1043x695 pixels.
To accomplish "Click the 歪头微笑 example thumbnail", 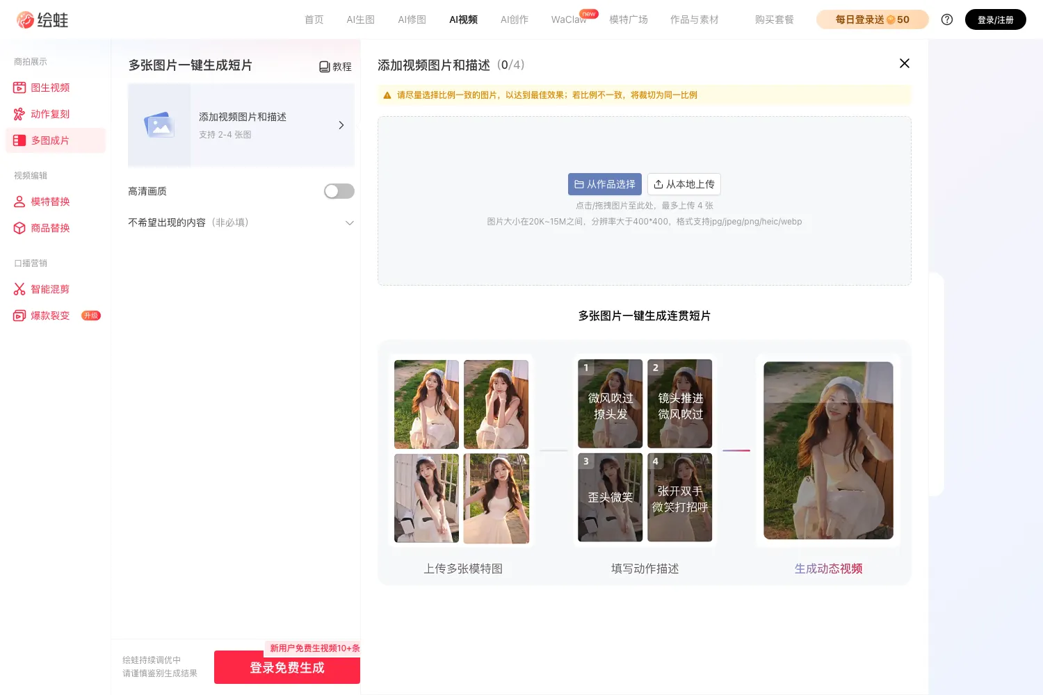I will (611, 498).
